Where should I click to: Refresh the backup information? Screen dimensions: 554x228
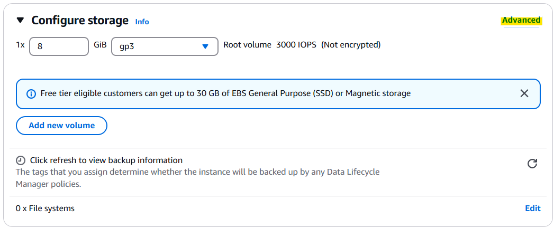point(532,163)
